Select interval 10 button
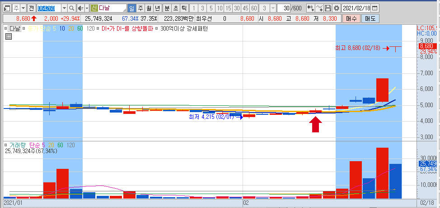440x208 pixels. (x=220, y=9)
